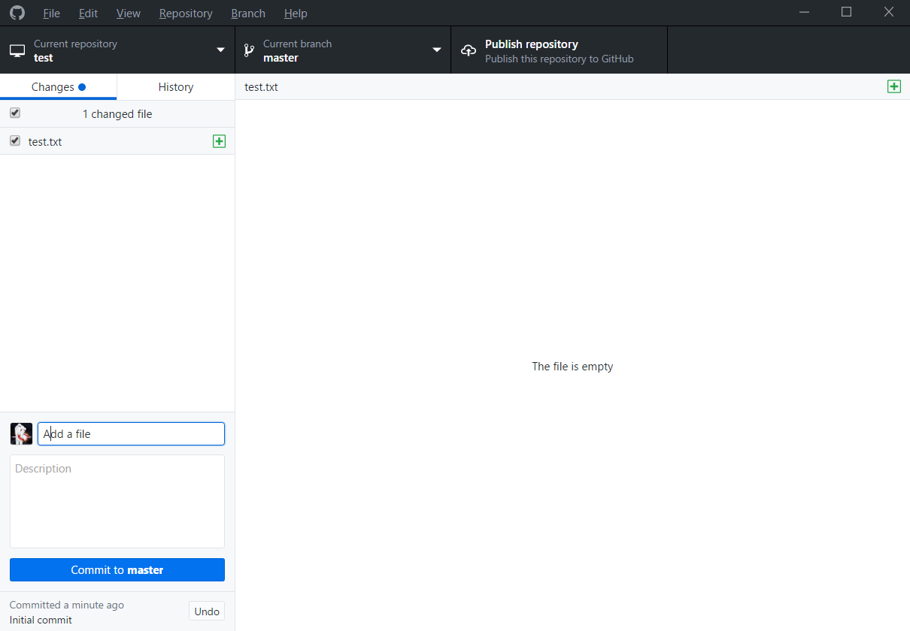The image size is (910, 631).
Task: Open the View menu
Action: pos(129,14)
